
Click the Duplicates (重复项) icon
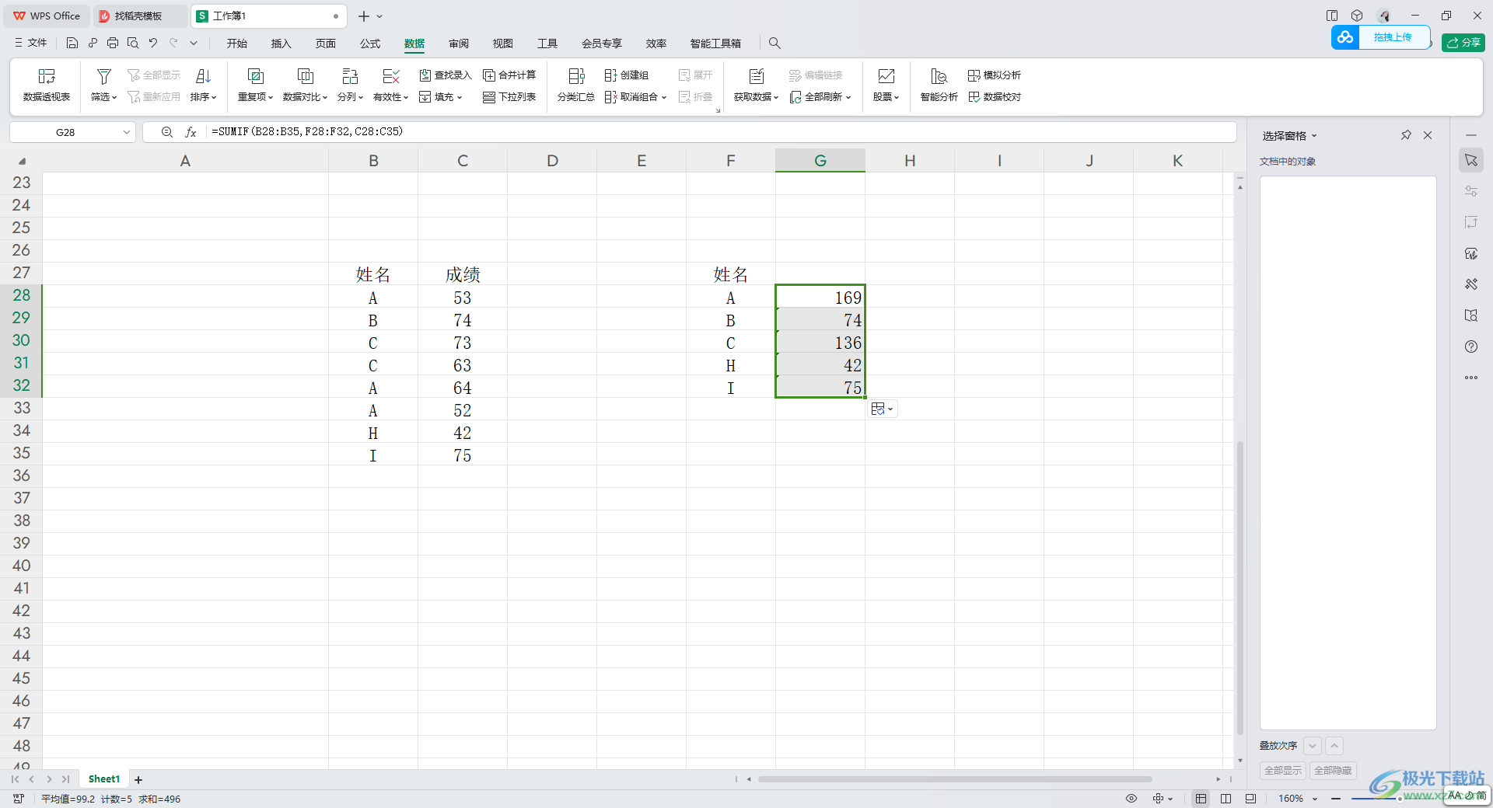[x=255, y=76]
